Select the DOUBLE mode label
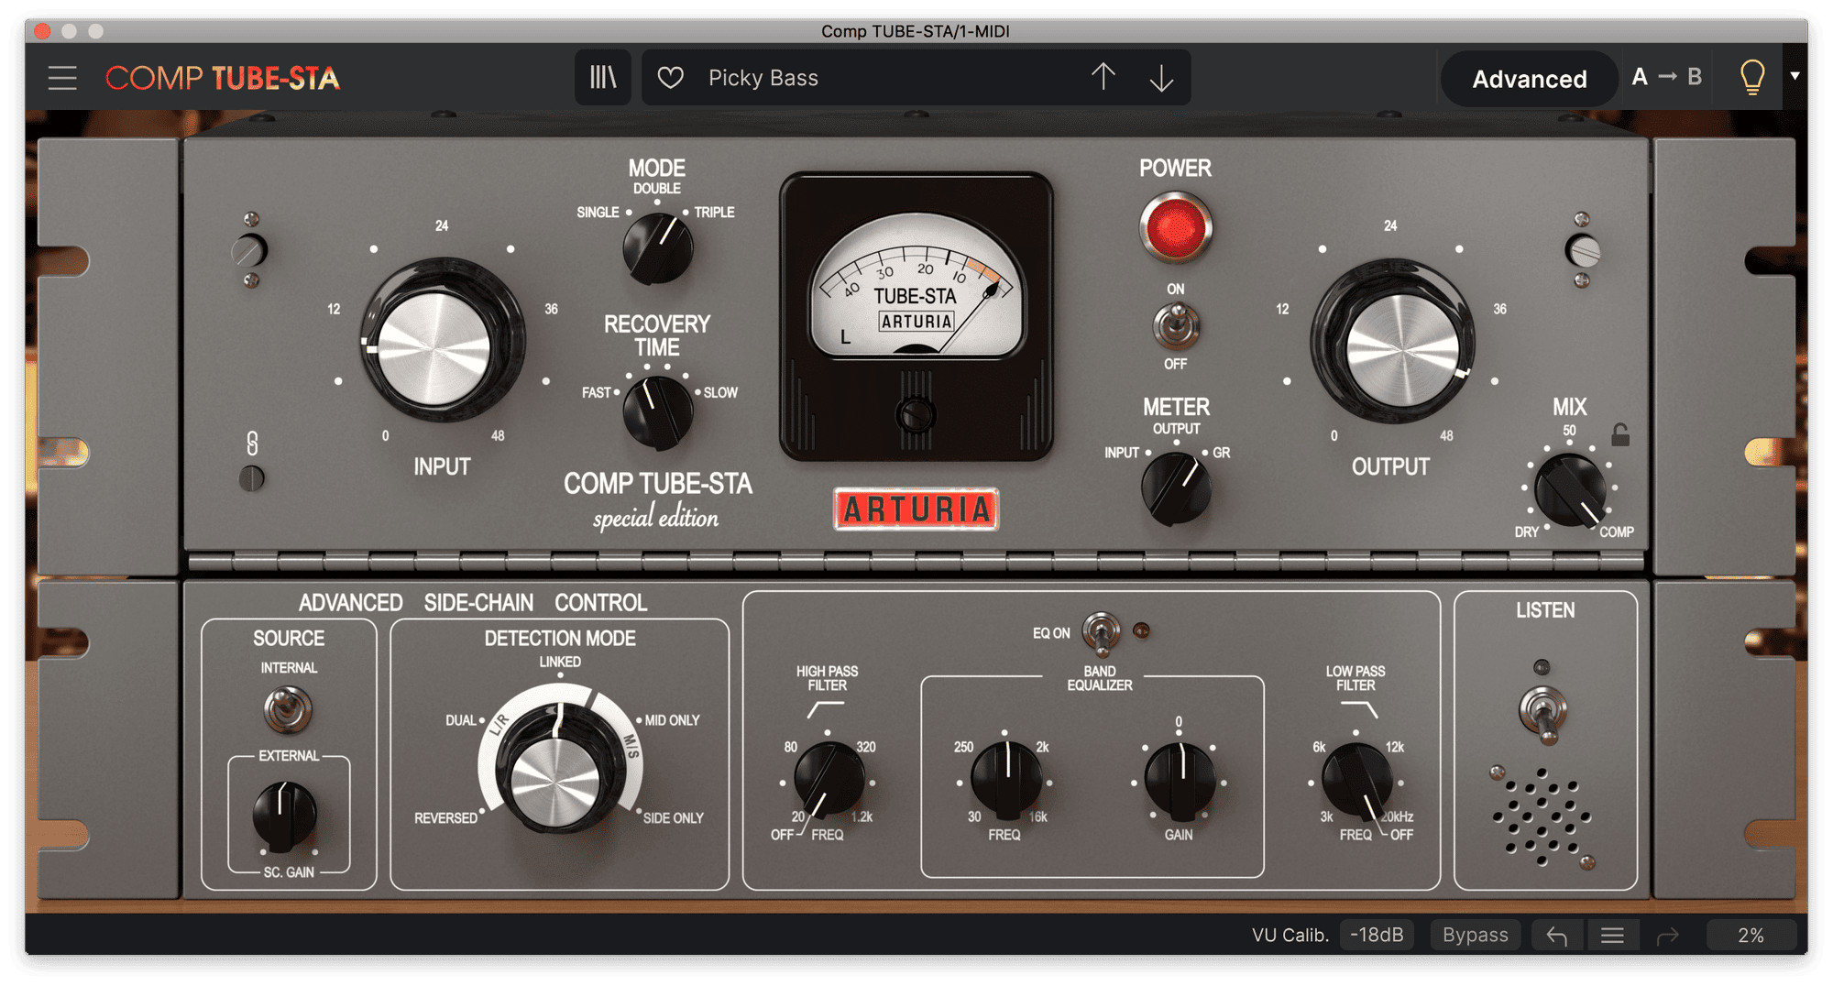 click(x=657, y=188)
